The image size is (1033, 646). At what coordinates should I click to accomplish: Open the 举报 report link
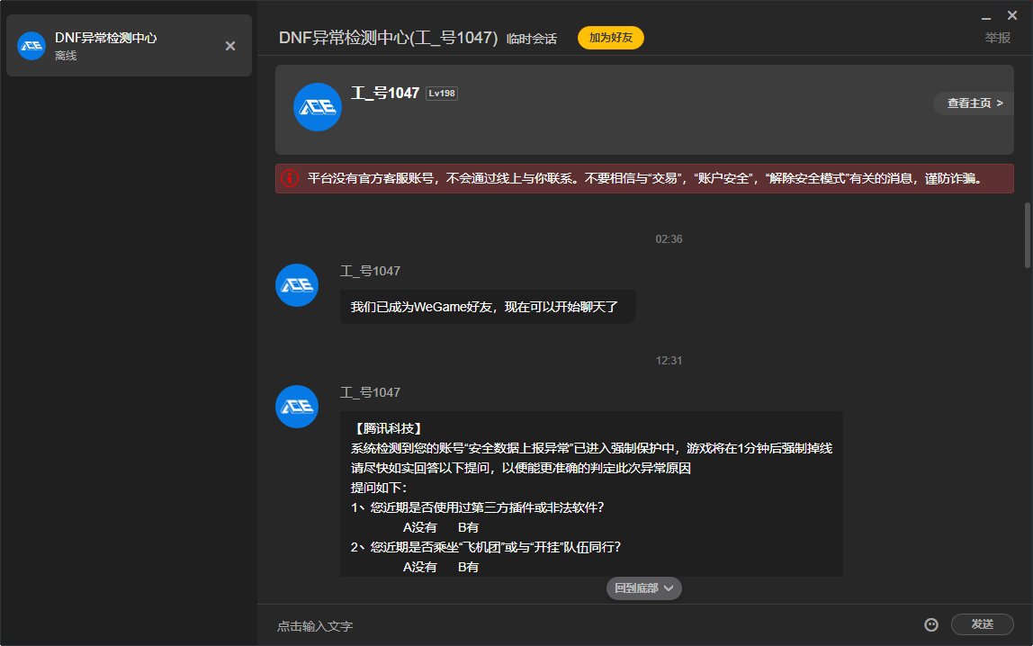pyautogui.click(x=997, y=38)
